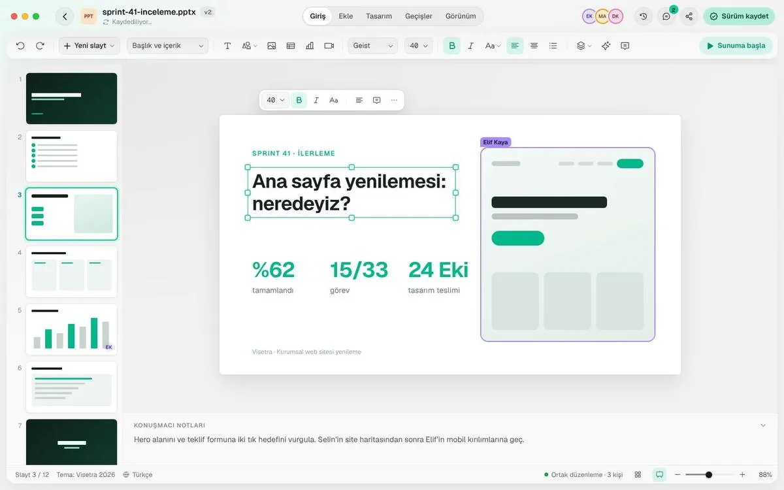This screenshot has height=490, width=784.
Task: Select slide 6 thumbnail
Action: (x=71, y=387)
